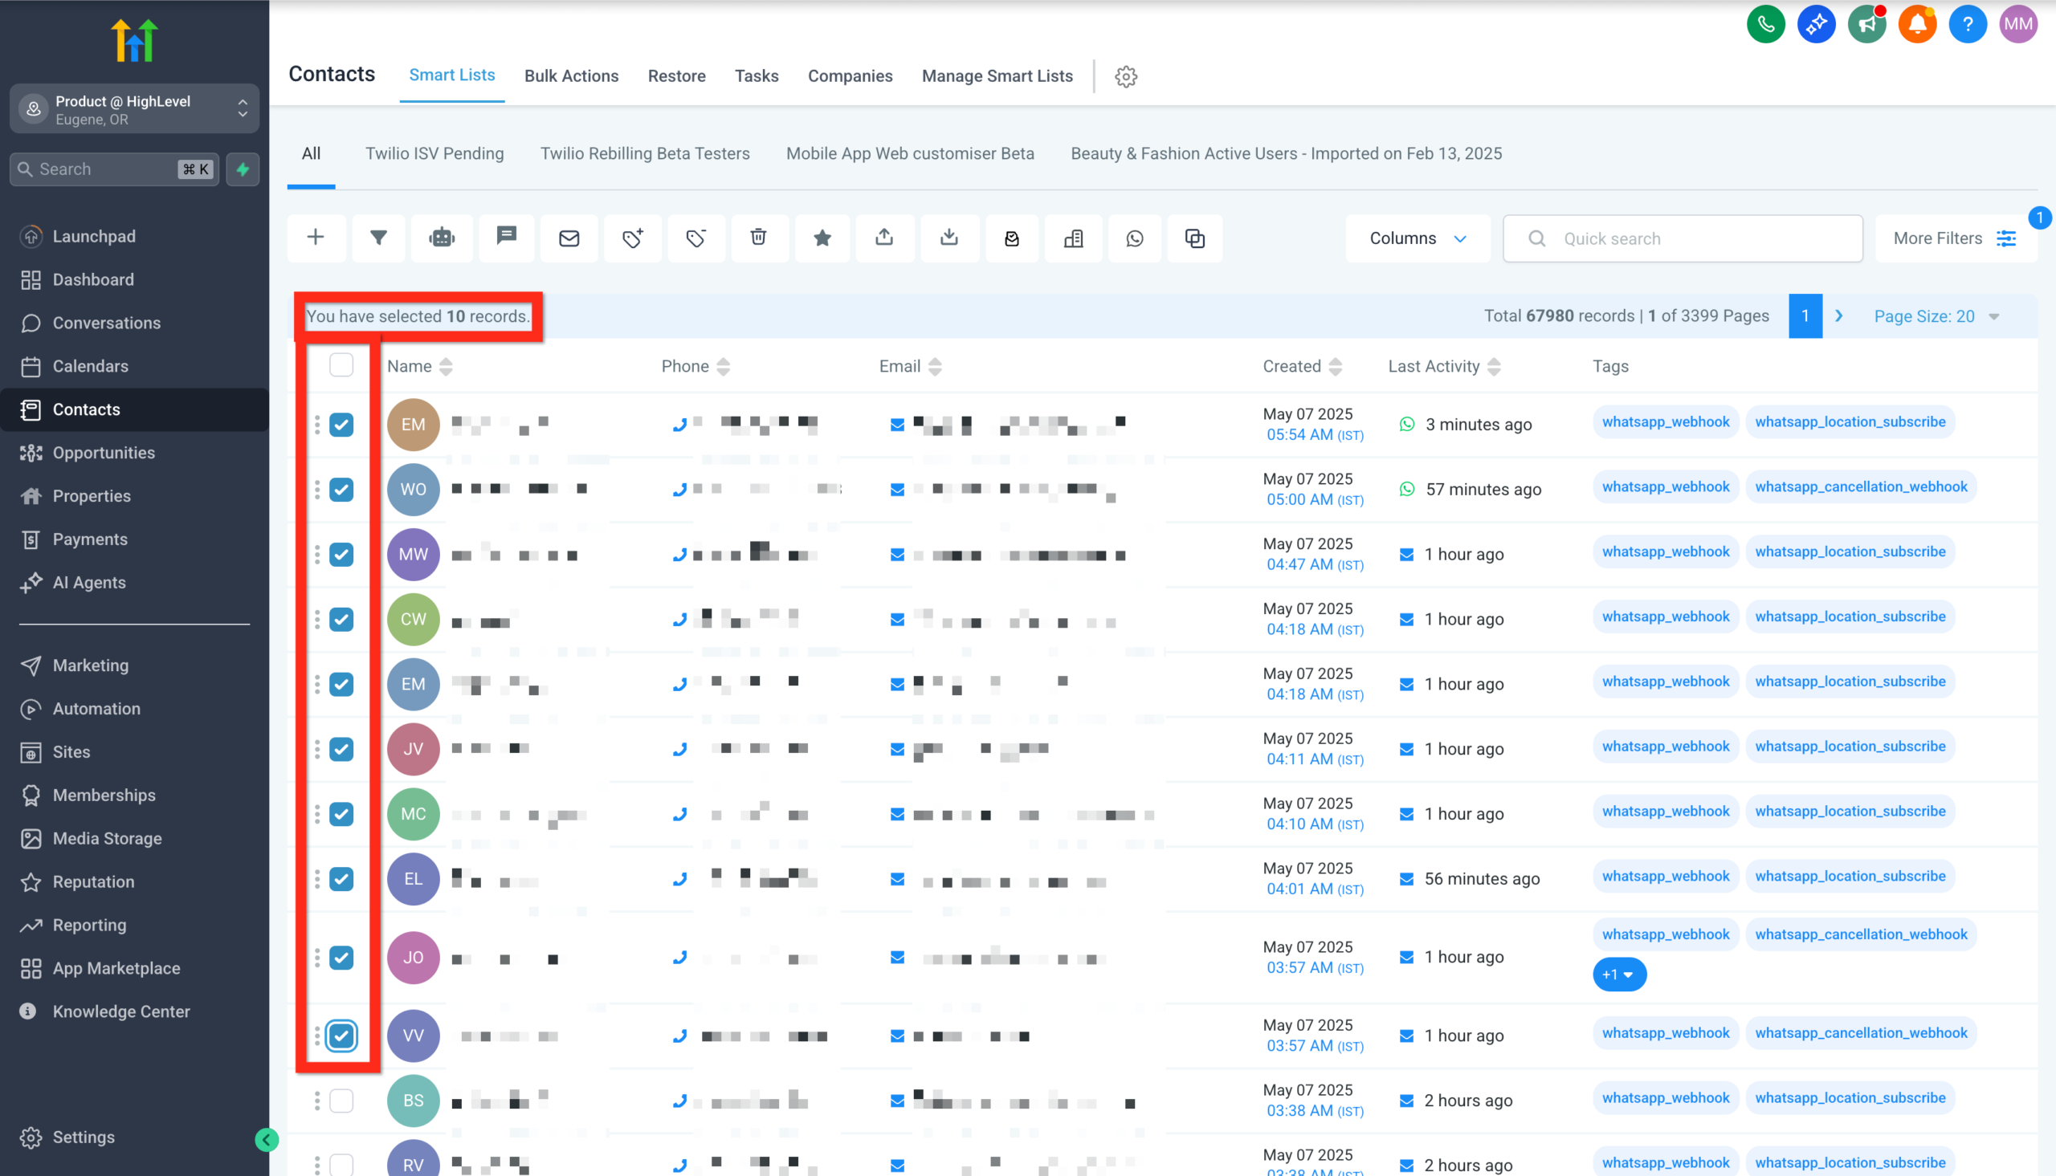Open the Add contact icon
This screenshot has height=1176, width=2056.
pos(316,238)
